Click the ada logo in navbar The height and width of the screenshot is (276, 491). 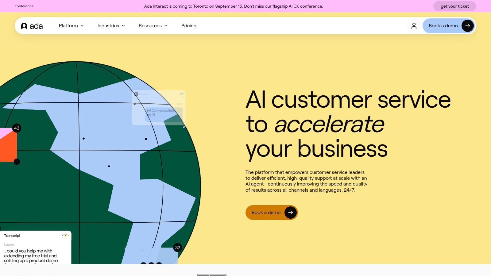click(x=32, y=26)
